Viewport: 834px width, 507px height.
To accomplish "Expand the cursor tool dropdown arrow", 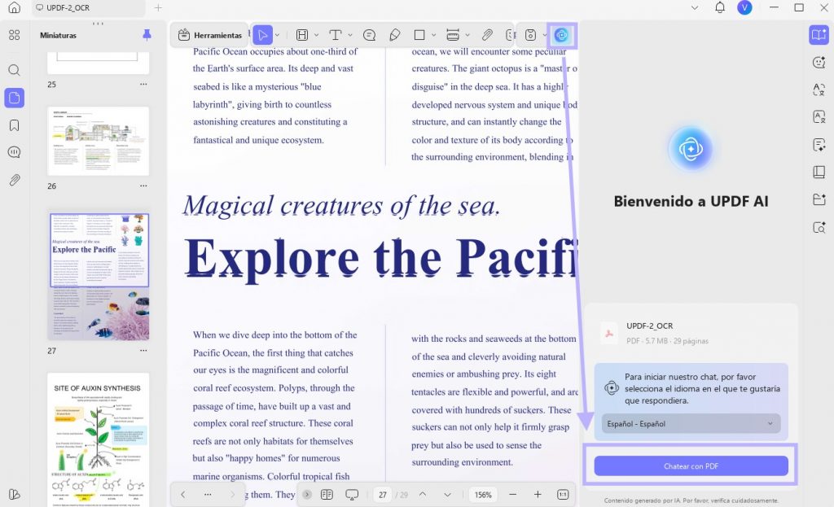I will point(278,35).
